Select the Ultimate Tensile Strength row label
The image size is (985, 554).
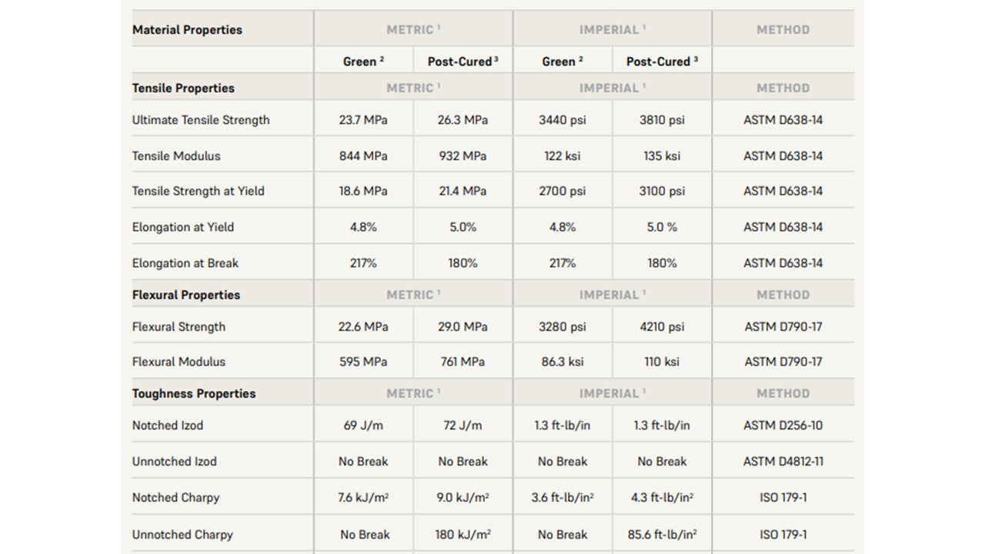(x=201, y=120)
